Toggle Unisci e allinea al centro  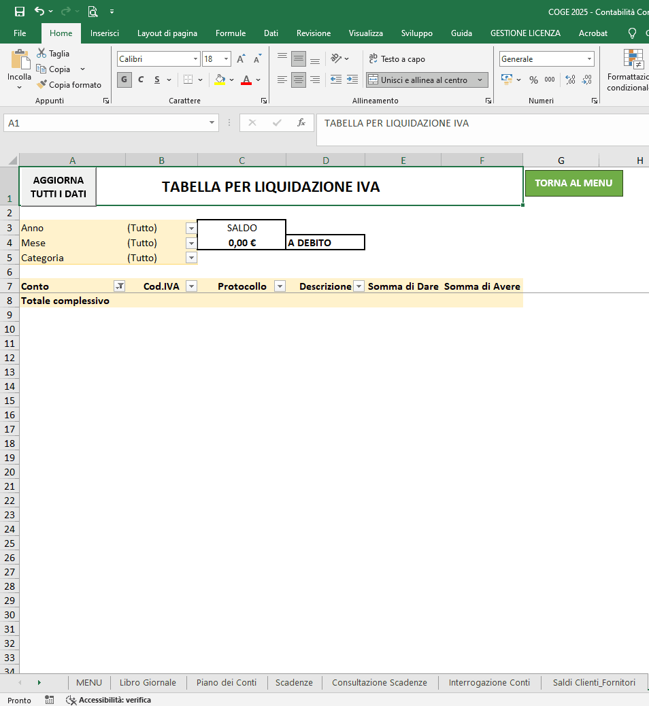pyautogui.click(x=419, y=80)
